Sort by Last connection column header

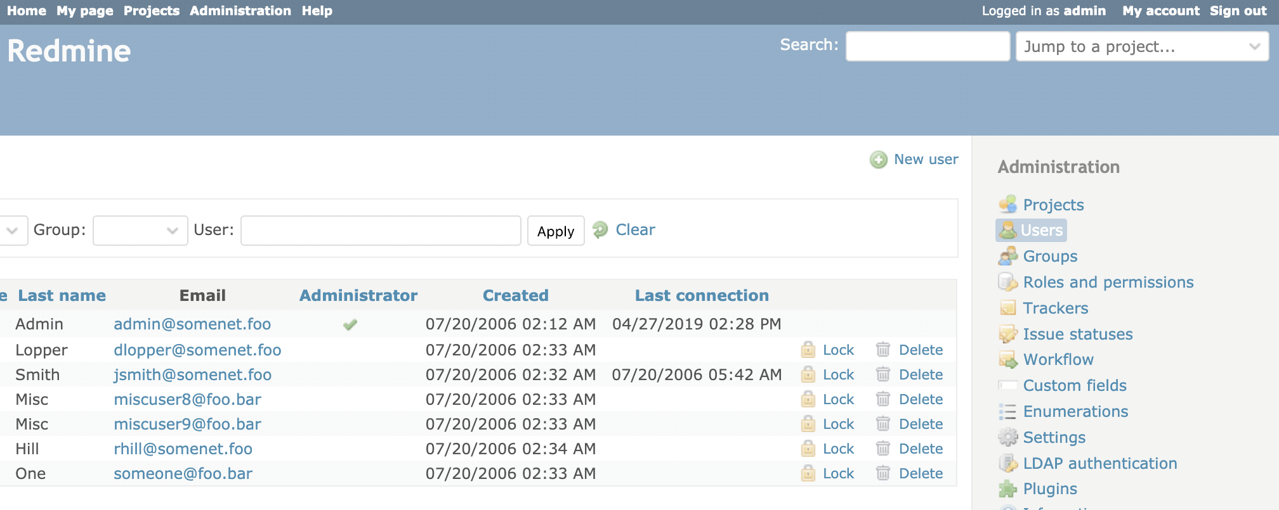click(702, 295)
